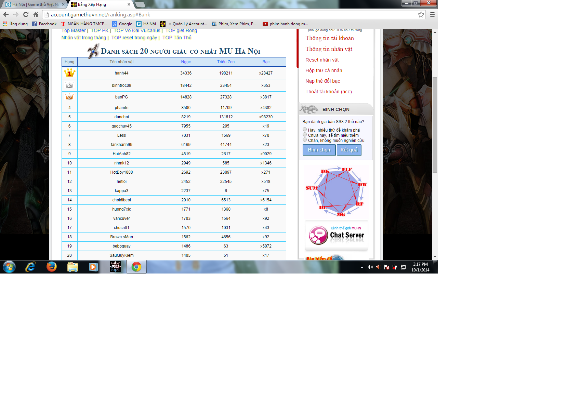Click the name SauQuyKiem in the table
This screenshot has height=413, width=580.
tap(122, 255)
